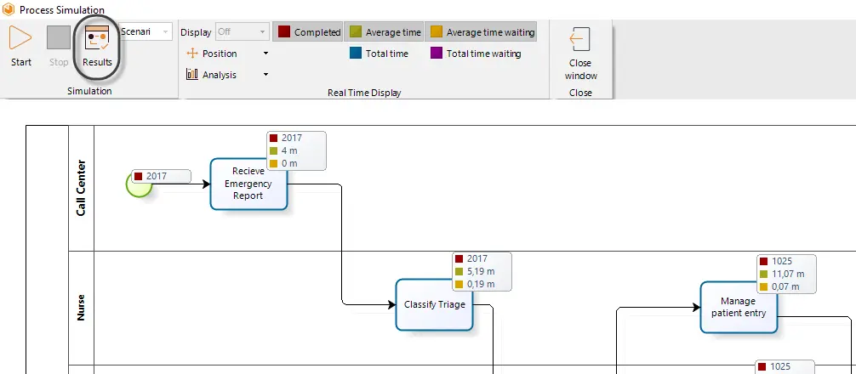Viewport: 856px width, 374px height.
Task: Click the 2017 count on Classify Triage
Action: (x=477, y=258)
